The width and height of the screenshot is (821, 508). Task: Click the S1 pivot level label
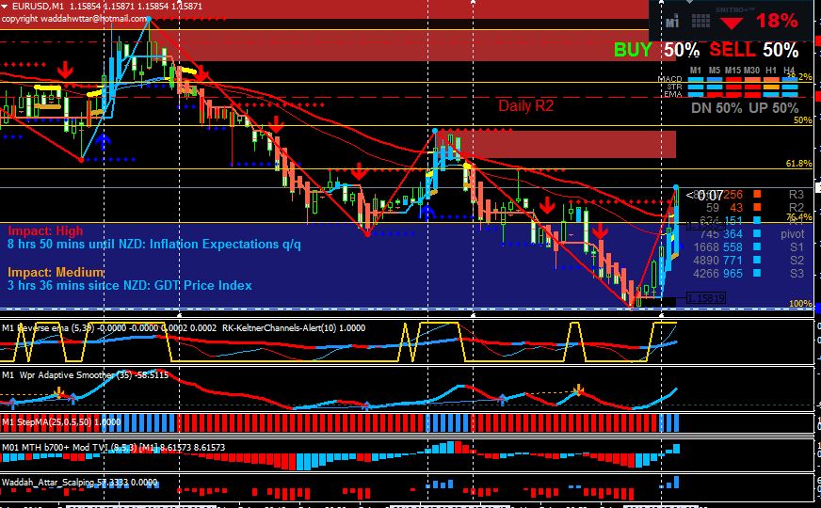797,246
